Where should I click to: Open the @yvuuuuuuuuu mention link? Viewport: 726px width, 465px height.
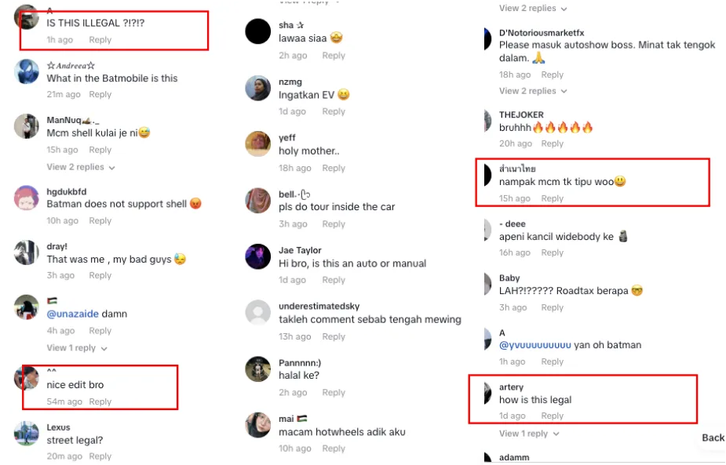(x=534, y=345)
